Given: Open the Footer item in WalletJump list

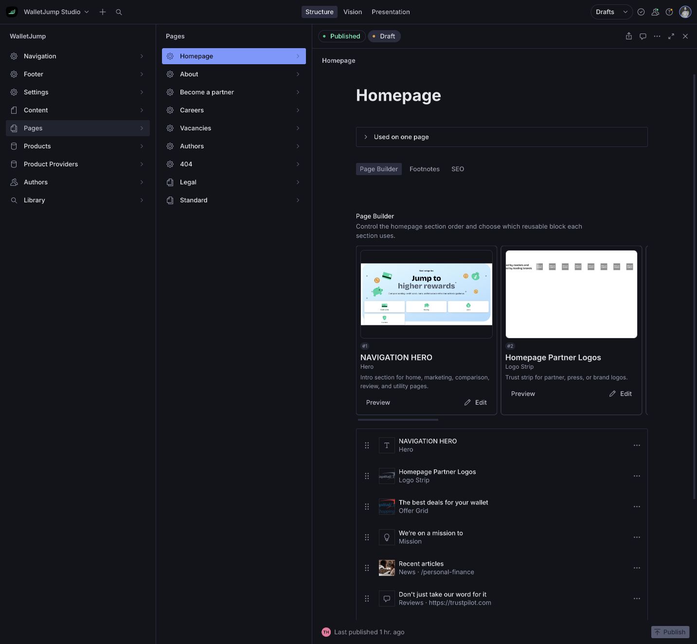Looking at the screenshot, I should (78, 74).
